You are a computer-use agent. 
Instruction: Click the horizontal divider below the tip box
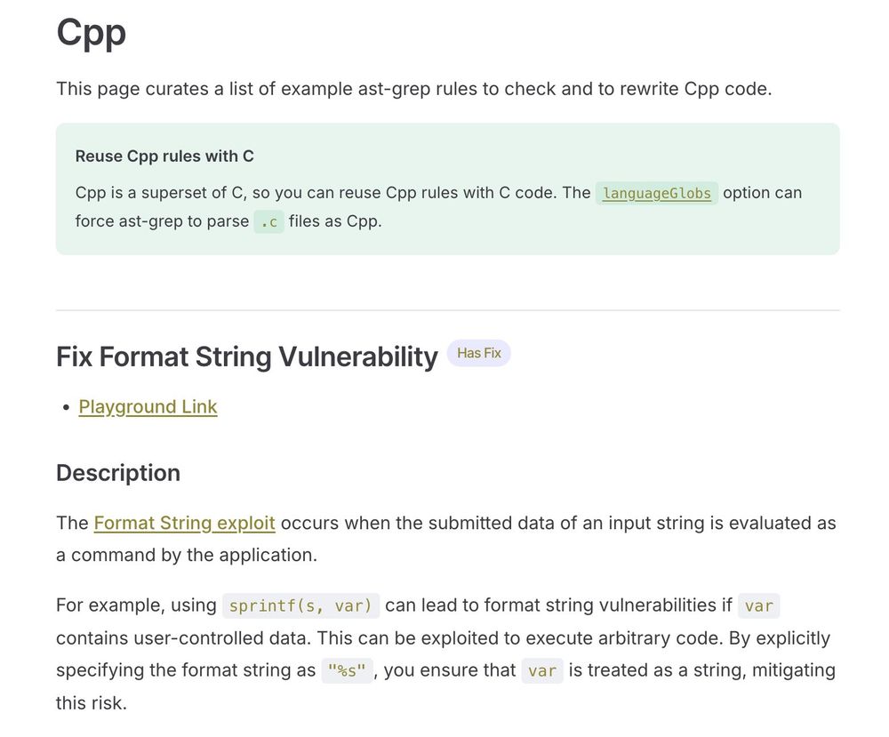click(x=447, y=310)
